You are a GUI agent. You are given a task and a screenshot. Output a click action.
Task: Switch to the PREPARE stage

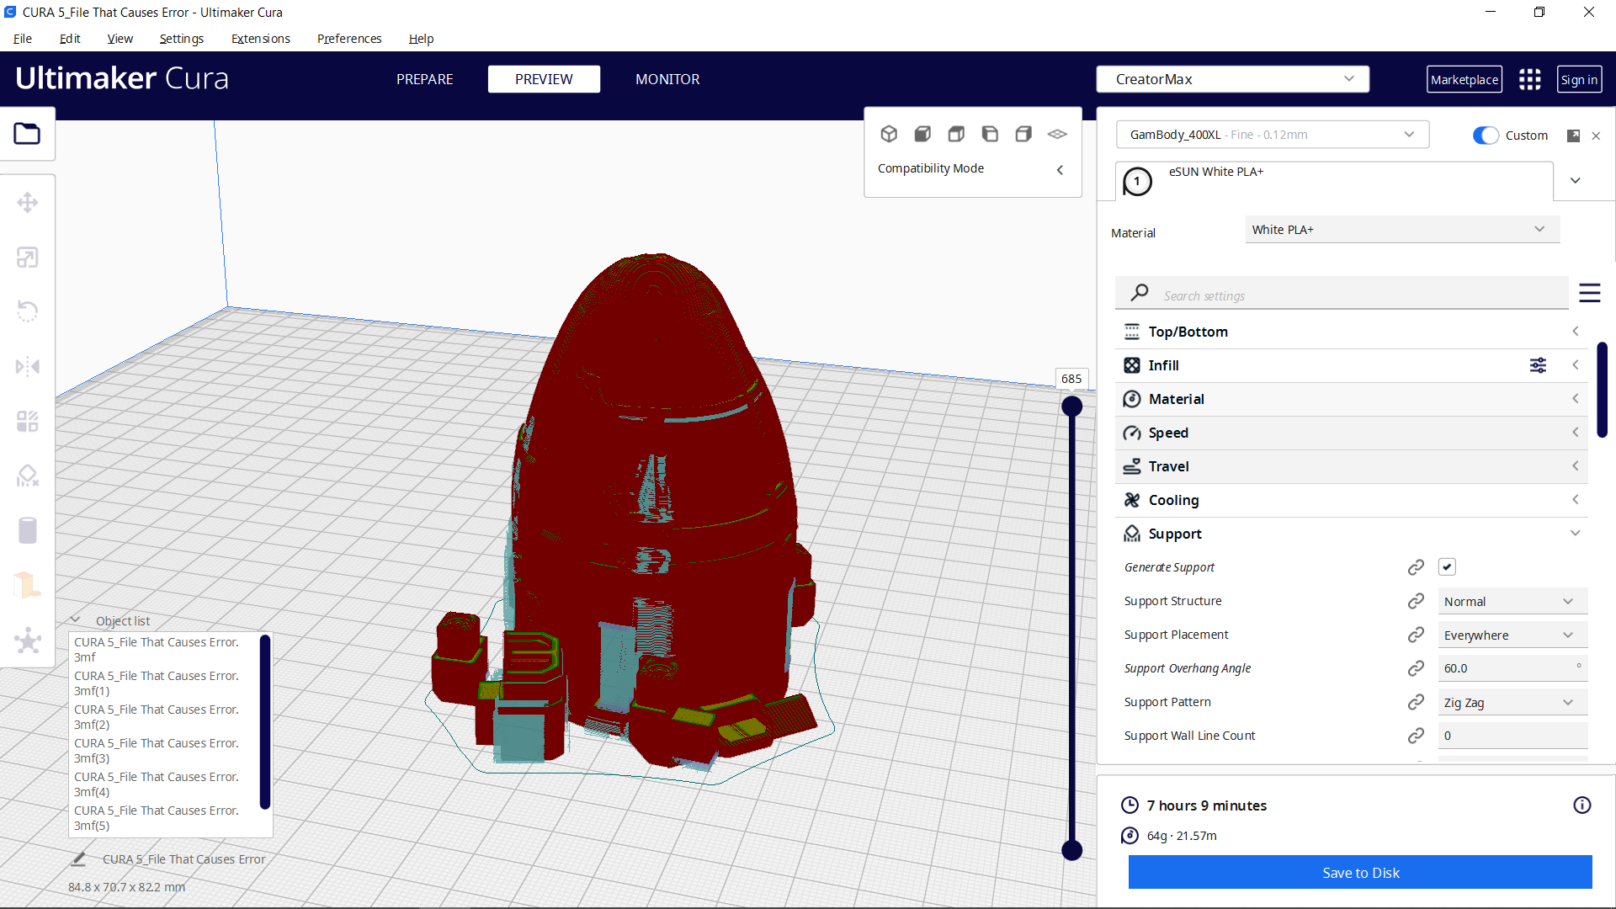tap(424, 79)
